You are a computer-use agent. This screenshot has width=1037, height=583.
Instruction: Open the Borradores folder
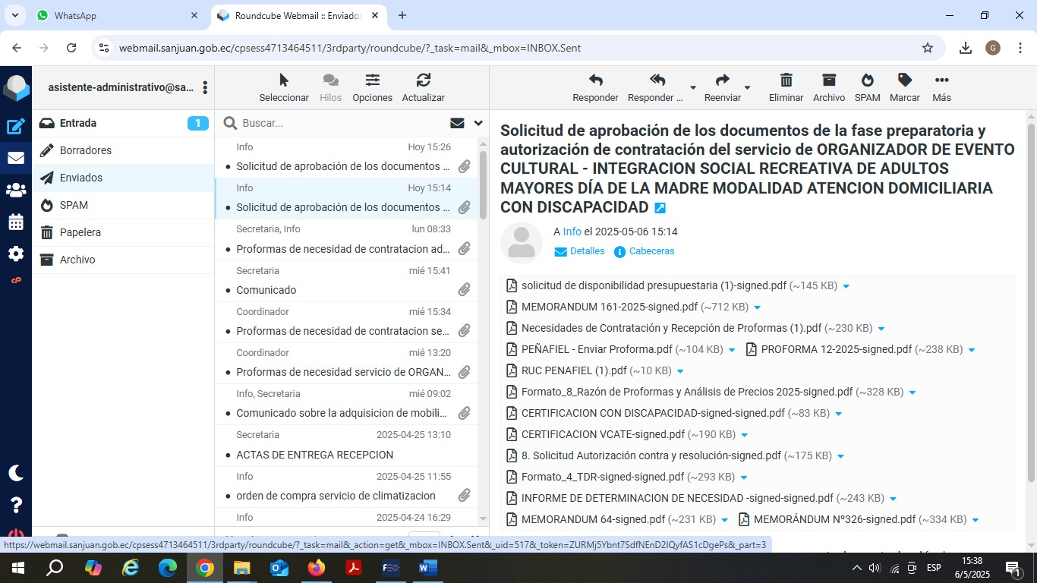coord(86,150)
